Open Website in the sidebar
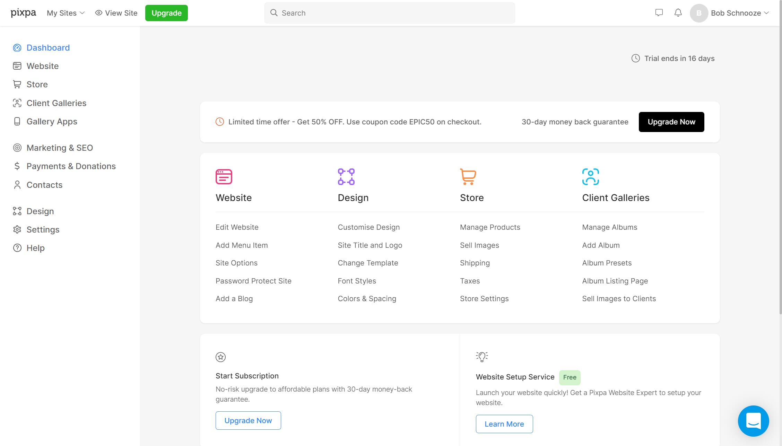The image size is (782, 446). (43, 66)
